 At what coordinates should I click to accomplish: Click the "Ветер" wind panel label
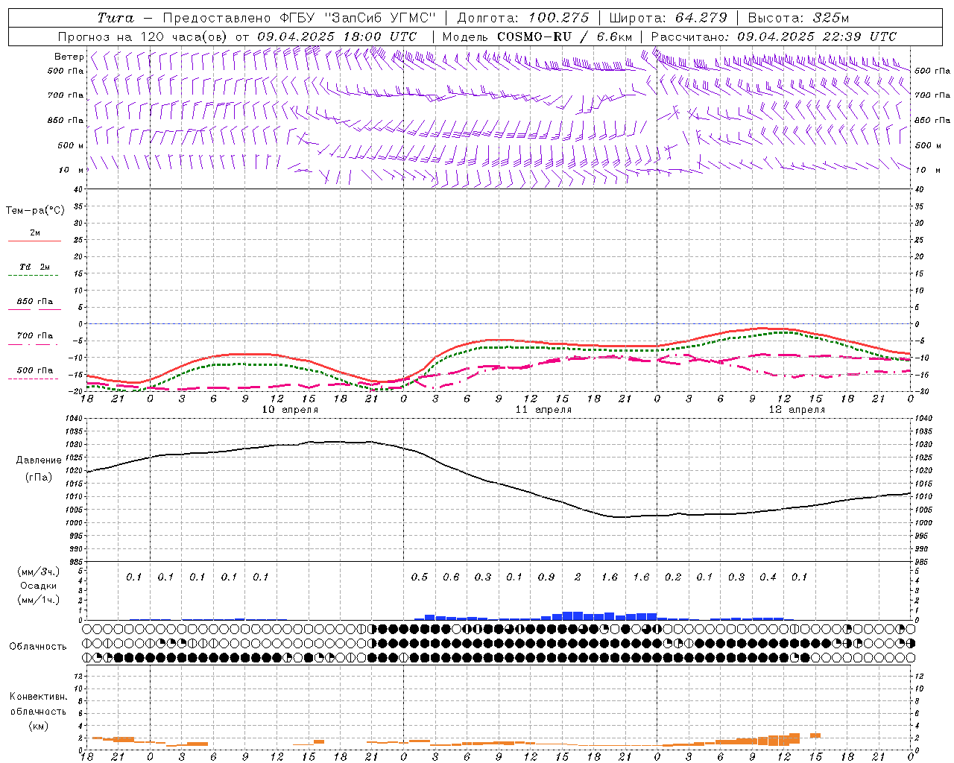point(69,57)
